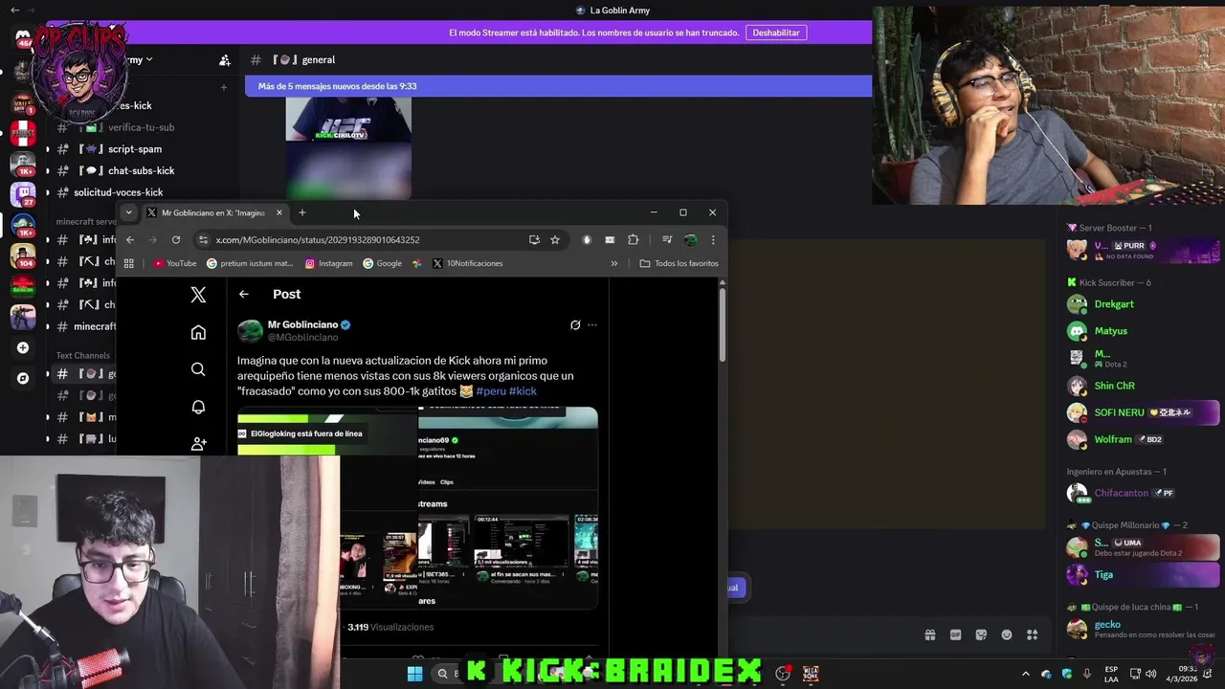Viewport: 1225px width, 689px height.
Task: Open the X Home icon
Action: click(x=198, y=332)
